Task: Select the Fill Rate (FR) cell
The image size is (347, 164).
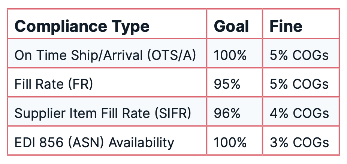Action: pos(107,82)
